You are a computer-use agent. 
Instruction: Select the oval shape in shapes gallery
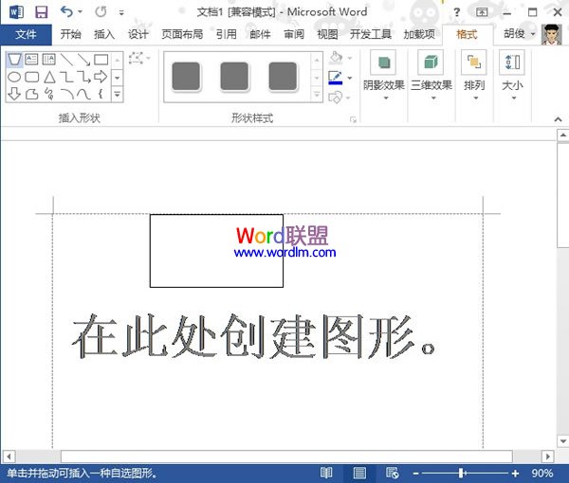pos(14,77)
